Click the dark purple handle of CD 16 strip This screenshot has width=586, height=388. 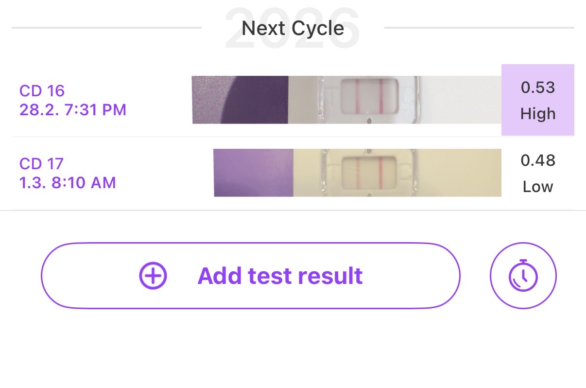253,100
